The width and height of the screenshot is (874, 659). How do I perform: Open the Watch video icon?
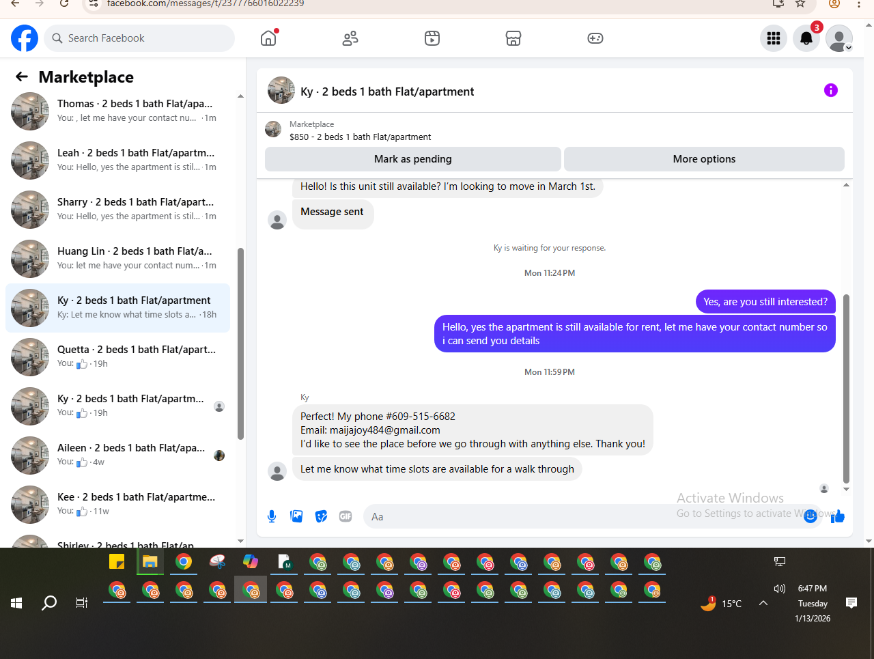[432, 38]
